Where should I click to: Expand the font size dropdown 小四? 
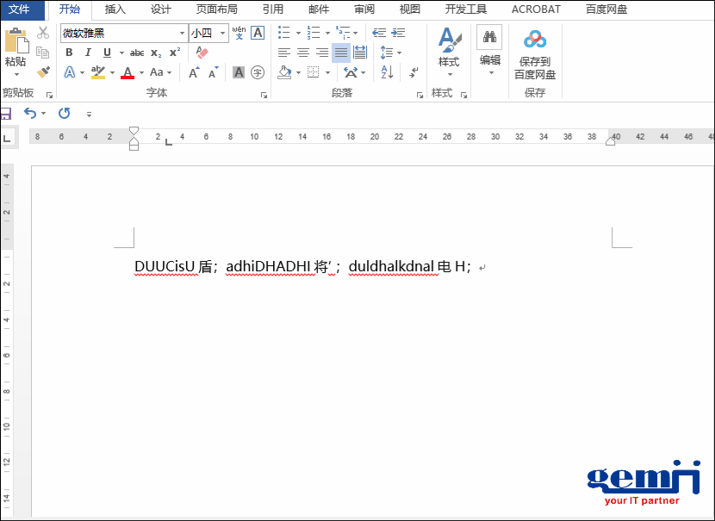[x=223, y=34]
